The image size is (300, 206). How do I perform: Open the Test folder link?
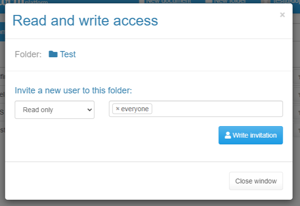[x=68, y=54]
